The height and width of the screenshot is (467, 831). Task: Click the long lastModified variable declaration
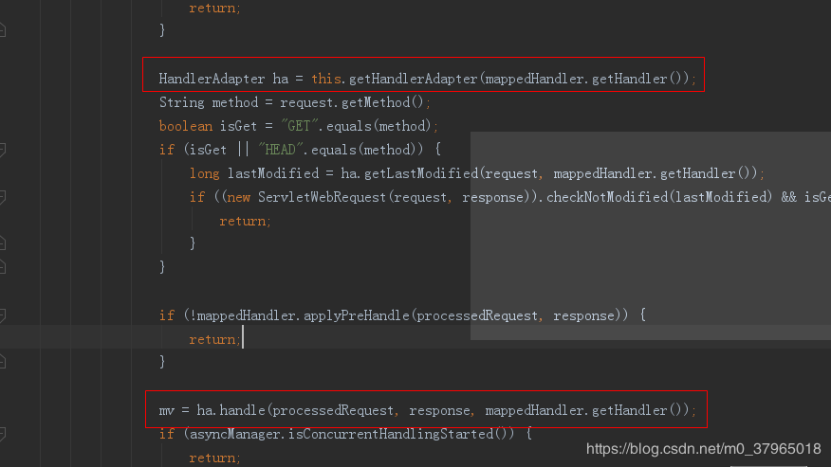click(x=257, y=173)
